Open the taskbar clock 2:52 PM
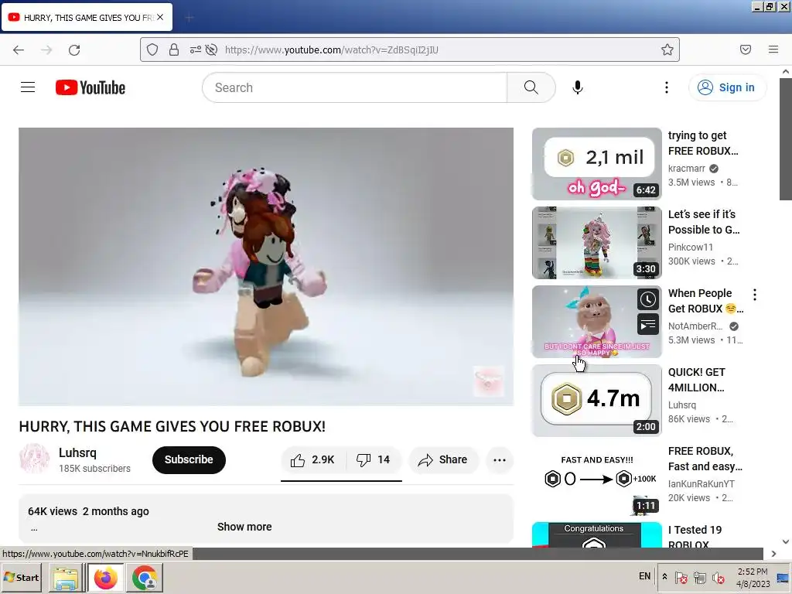Screen dimensions: 792x594 (x=753, y=577)
